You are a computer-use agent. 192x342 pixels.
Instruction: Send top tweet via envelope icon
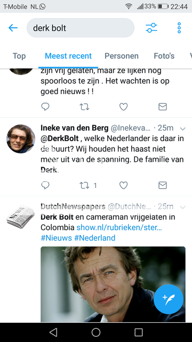click(x=163, y=107)
